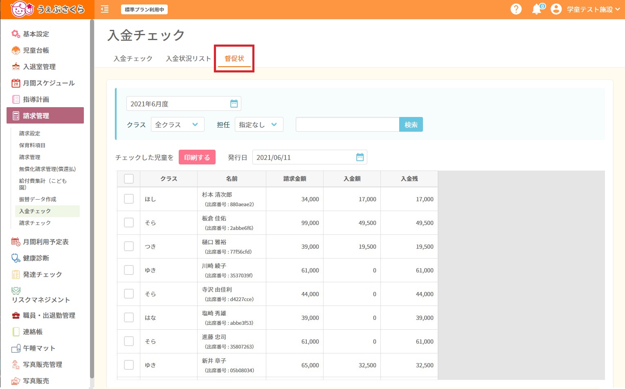
Task: Click the 発達チェック checklist icon
Action: pyautogui.click(x=16, y=274)
